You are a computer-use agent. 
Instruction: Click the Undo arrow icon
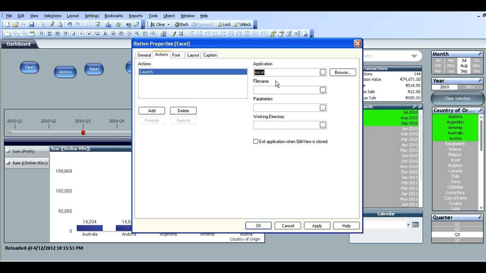click(x=69, y=24)
